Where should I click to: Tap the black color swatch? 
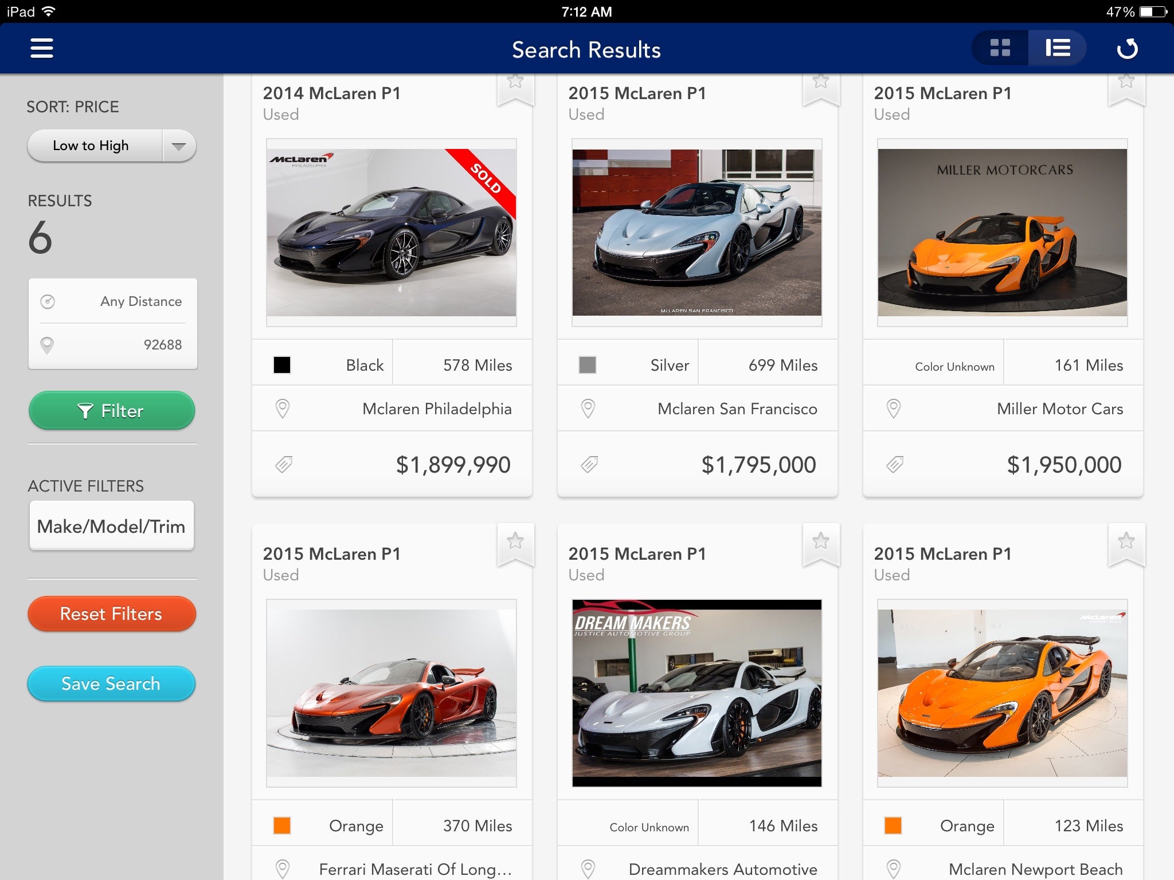pos(282,365)
